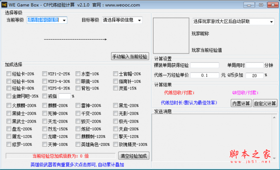The height and width of the screenshot is (170, 280).
Task: Select 麒麟-200% weapon bonus
Action: [45, 105]
